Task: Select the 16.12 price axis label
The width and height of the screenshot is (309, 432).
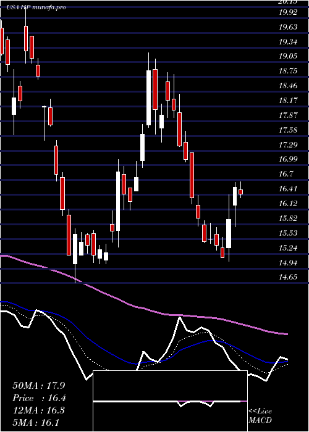Action: pos(289,204)
